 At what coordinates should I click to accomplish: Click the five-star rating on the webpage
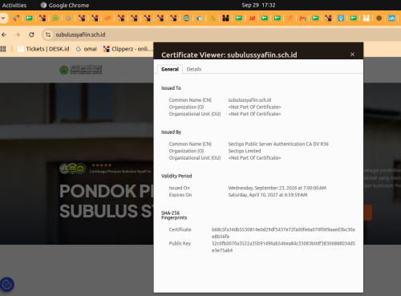[102, 165]
